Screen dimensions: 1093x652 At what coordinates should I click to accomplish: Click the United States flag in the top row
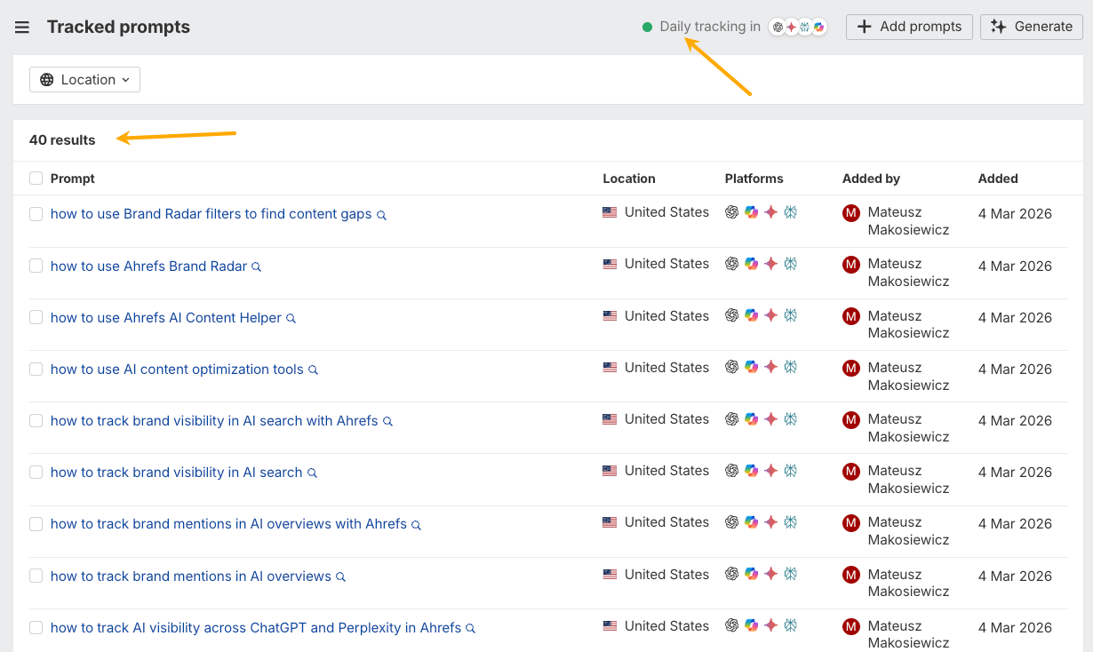609,211
